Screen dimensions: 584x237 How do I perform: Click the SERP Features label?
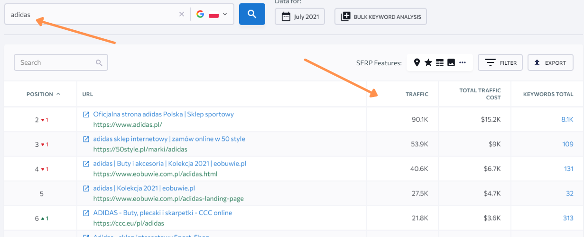pos(379,62)
